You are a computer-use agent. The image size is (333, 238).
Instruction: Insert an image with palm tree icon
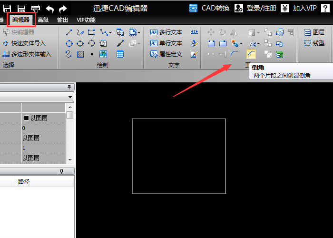pos(103,54)
